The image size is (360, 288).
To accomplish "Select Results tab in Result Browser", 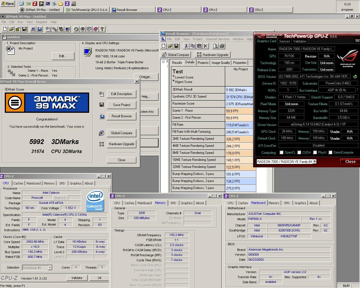I will coord(177,63).
